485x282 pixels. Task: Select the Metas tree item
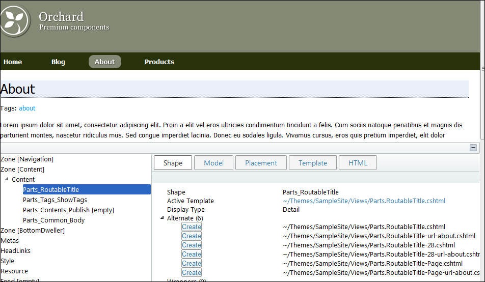coord(10,241)
